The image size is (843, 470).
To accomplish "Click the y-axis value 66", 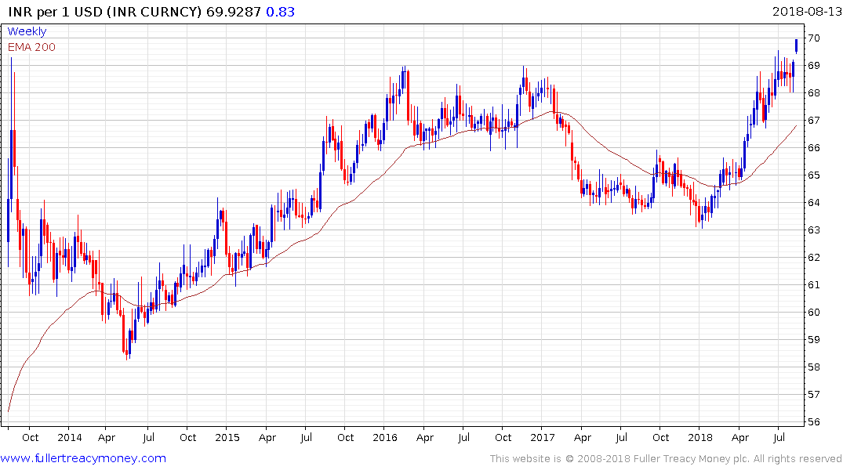I will (814, 148).
